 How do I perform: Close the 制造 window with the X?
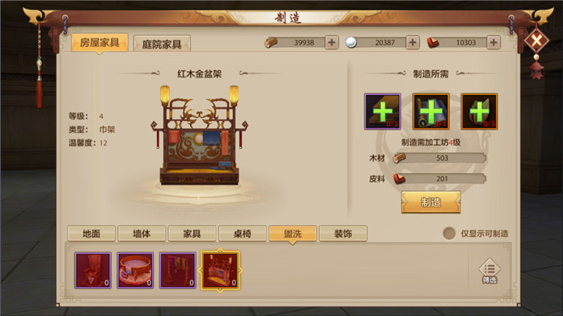tap(536, 40)
